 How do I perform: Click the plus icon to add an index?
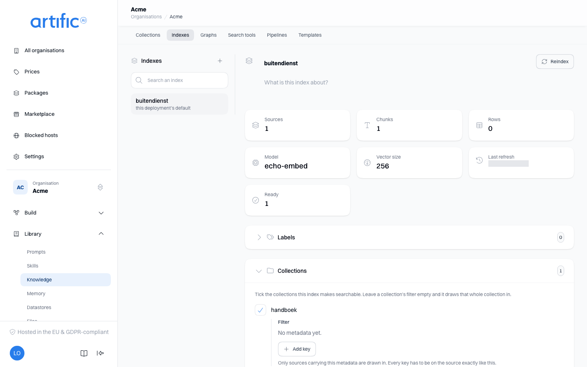point(220,61)
